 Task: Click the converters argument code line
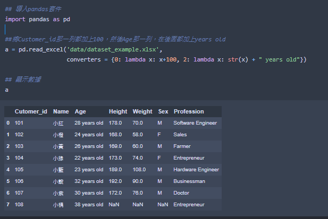[187, 59]
